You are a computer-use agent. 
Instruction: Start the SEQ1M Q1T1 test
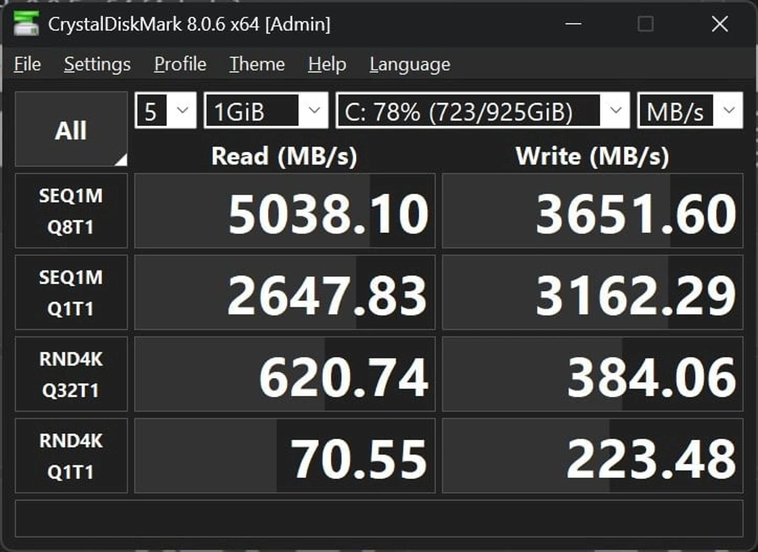click(x=71, y=293)
